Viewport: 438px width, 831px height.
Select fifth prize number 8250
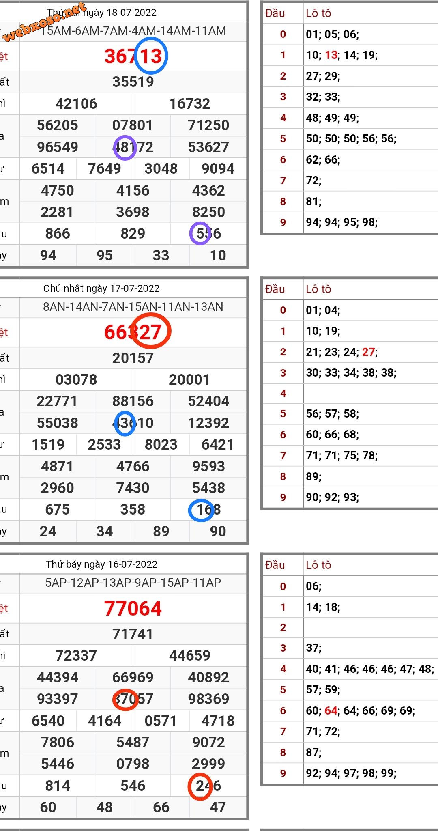coord(208,212)
